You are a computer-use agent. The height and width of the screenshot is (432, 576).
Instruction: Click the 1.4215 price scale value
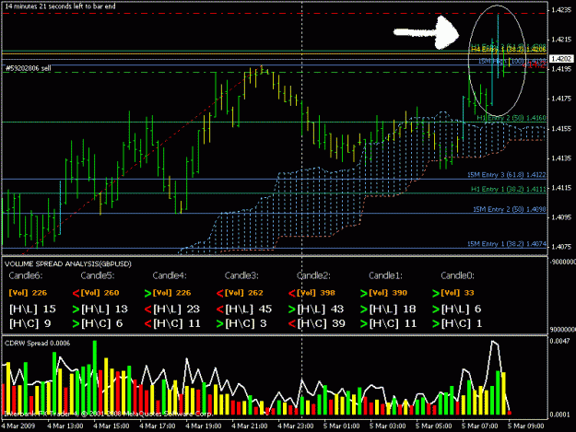click(x=561, y=40)
